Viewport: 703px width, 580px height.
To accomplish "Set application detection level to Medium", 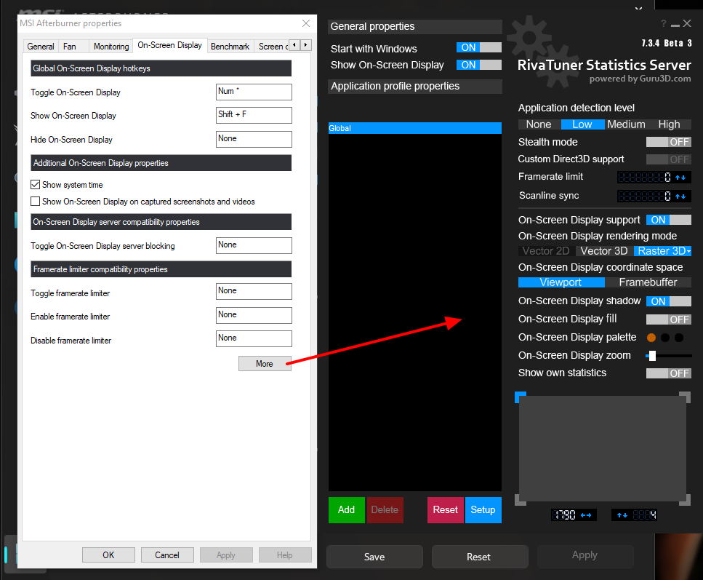I will pyautogui.click(x=626, y=124).
